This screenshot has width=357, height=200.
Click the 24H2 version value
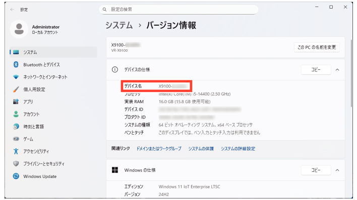(164, 194)
